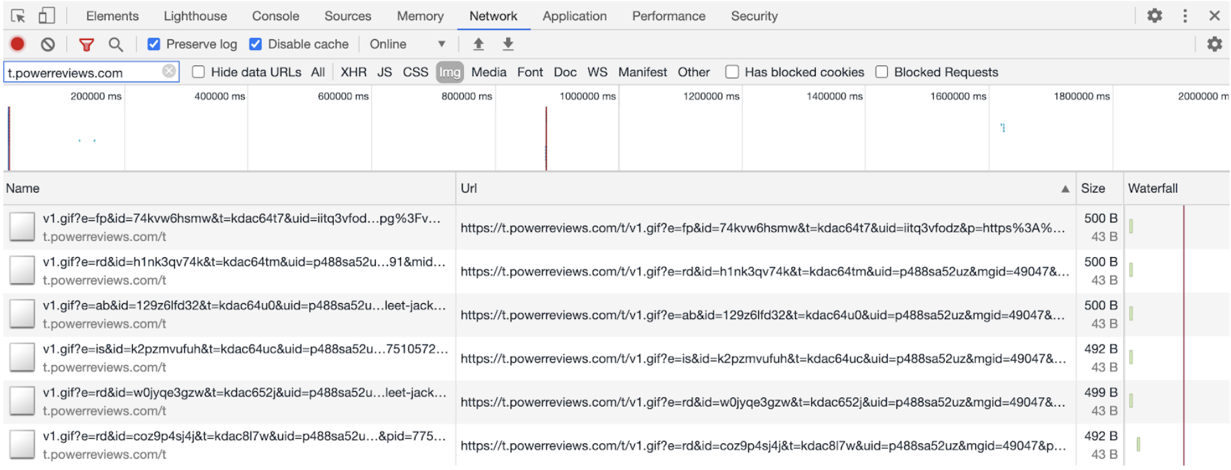Filter requests by Other
Viewport: 1231px width, 470px height.
(694, 72)
